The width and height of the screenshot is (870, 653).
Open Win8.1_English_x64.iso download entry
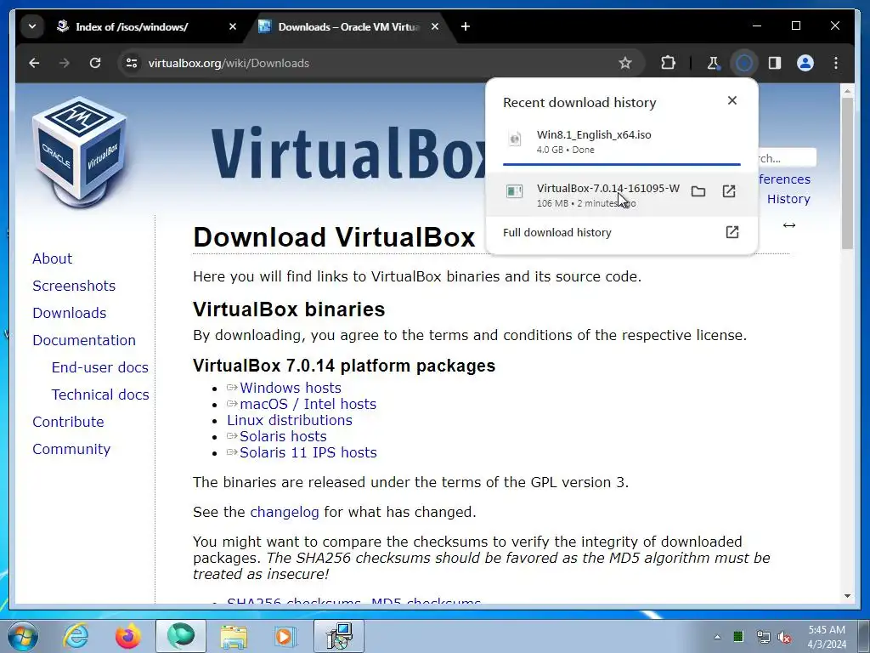pyautogui.click(x=621, y=142)
